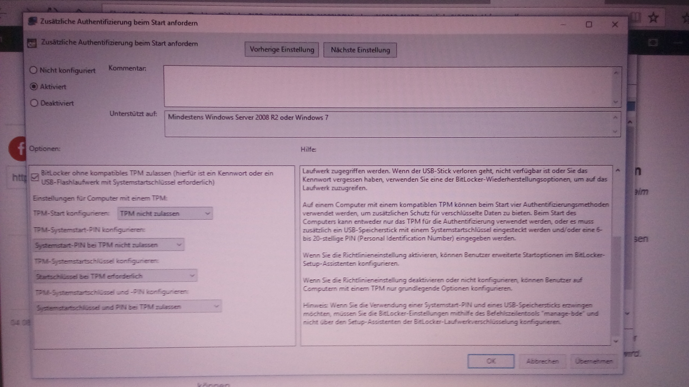Expand the TPM-Systemstart-PIN dropdown
Image resolution: width=689 pixels, height=387 pixels.
click(108, 245)
